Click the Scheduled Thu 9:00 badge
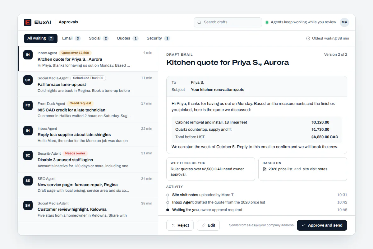The width and height of the screenshot is (373, 249). [88, 78]
